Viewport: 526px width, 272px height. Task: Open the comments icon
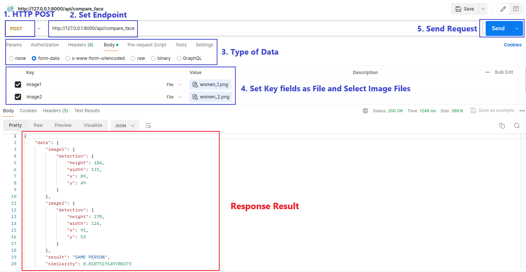(516, 9)
